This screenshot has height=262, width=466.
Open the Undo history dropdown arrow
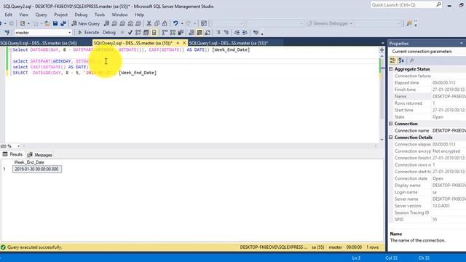(x=182, y=23)
